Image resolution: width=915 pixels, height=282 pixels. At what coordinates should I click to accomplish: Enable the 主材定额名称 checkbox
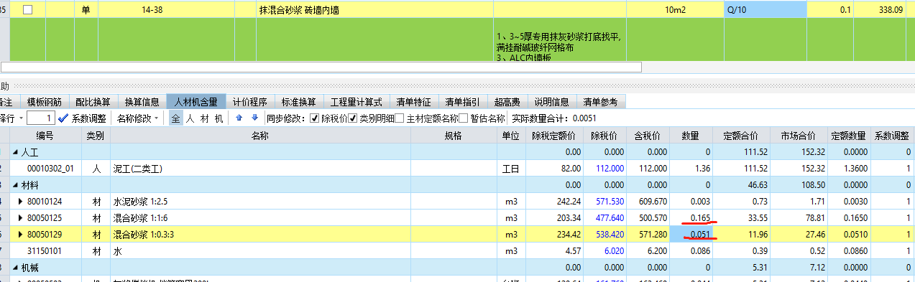(400, 118)
